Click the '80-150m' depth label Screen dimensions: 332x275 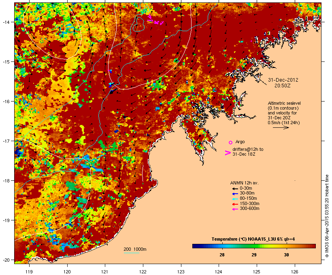click(x=248, y=199)
